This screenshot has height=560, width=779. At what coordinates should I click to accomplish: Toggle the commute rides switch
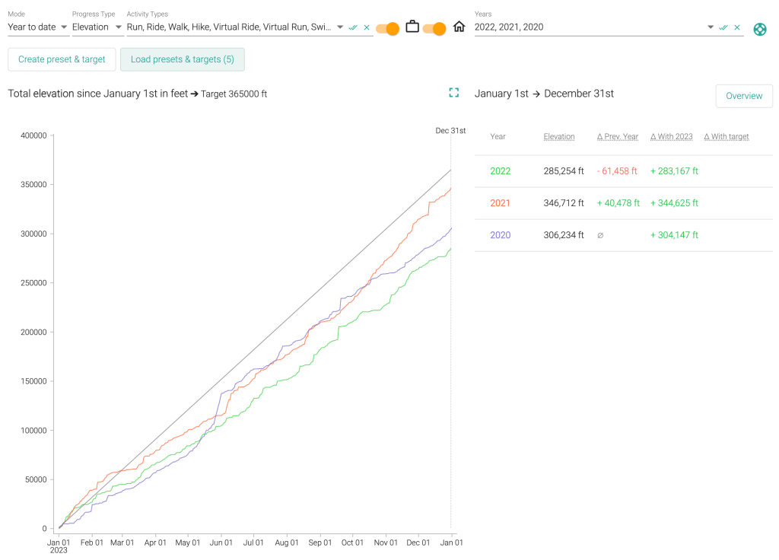pos(388,28)
